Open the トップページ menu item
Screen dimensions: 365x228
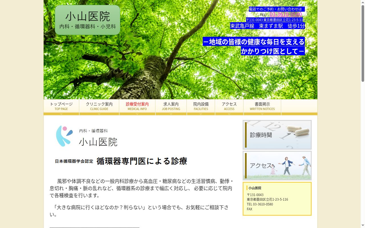tap(61, 106)
